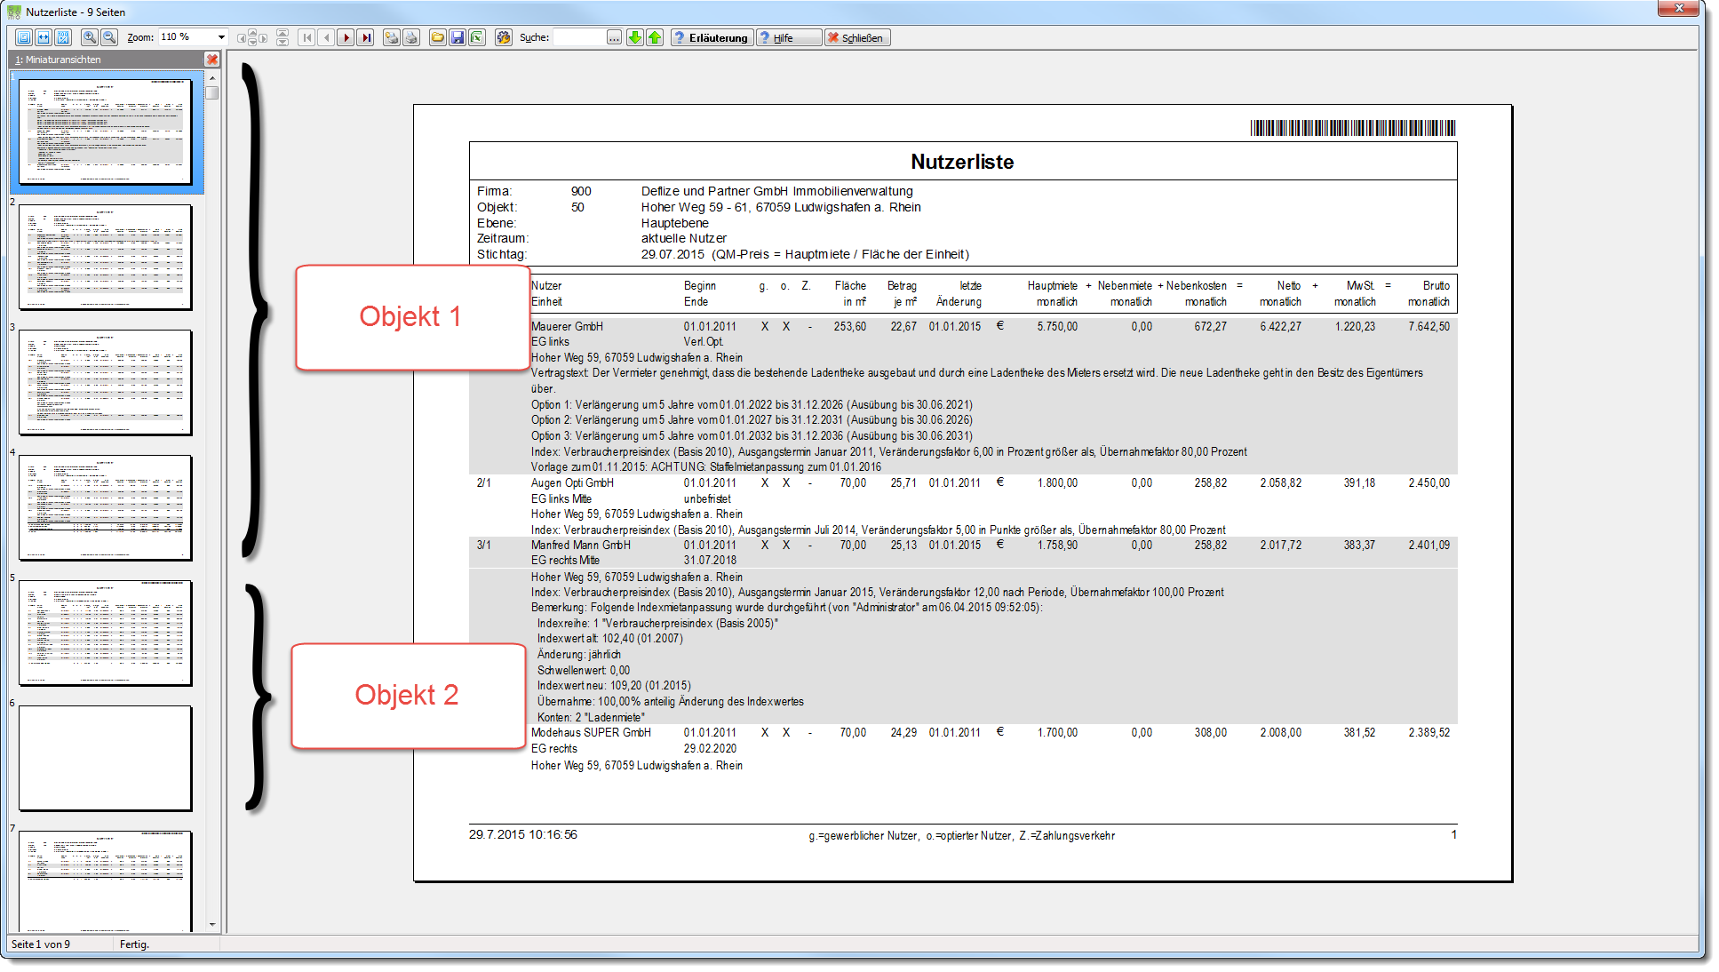Click the 'unbefristet' contract end text
The width and height of the screenshot is (1719, 972).
click(x=707, y=499)
